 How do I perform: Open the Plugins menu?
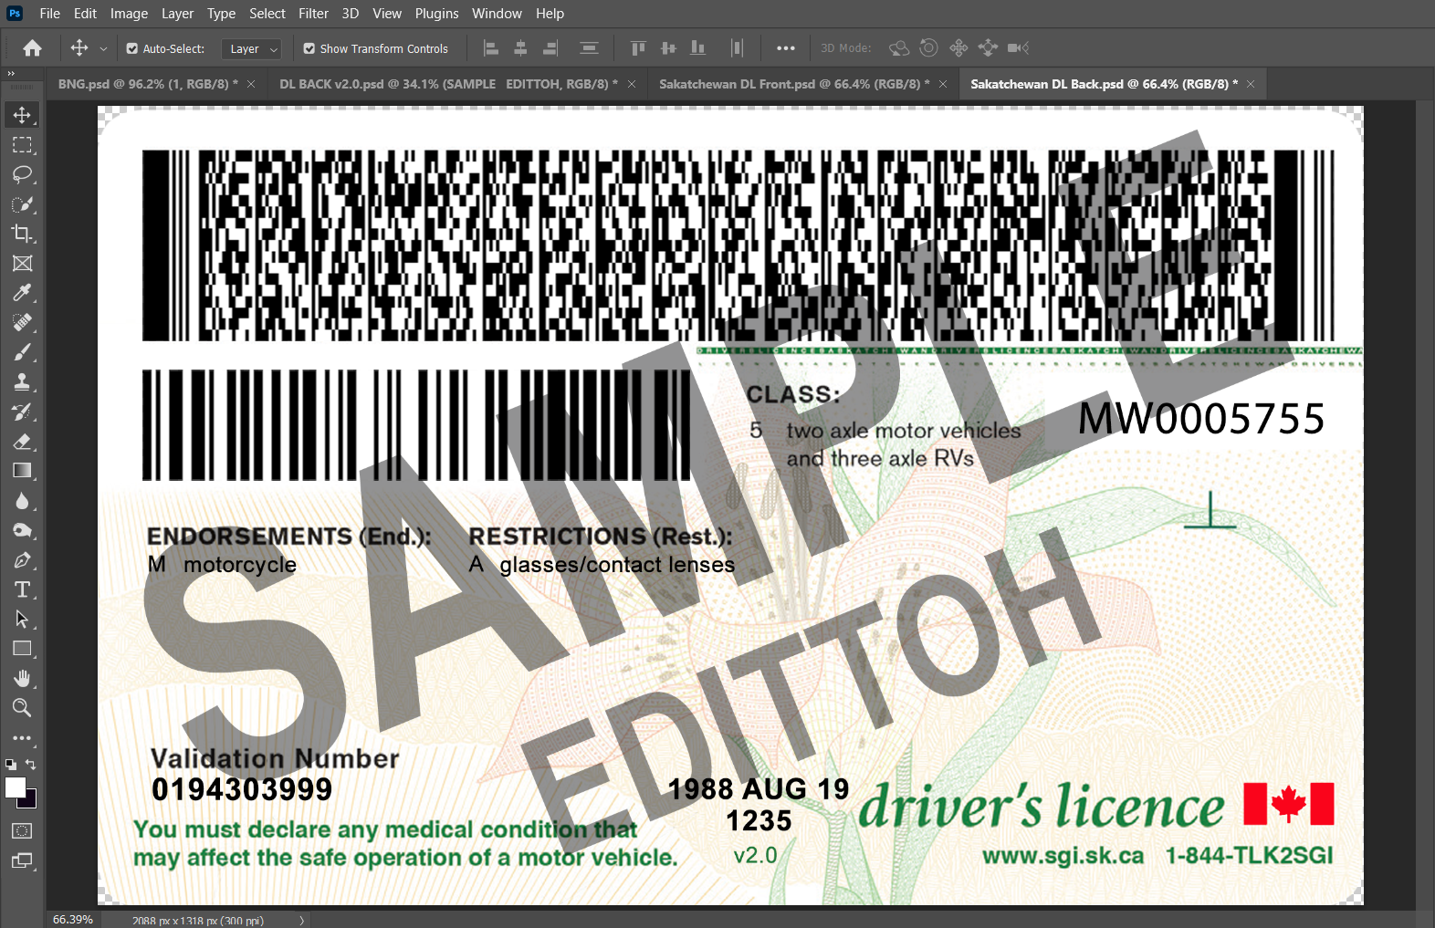click(x=436, y=14)
